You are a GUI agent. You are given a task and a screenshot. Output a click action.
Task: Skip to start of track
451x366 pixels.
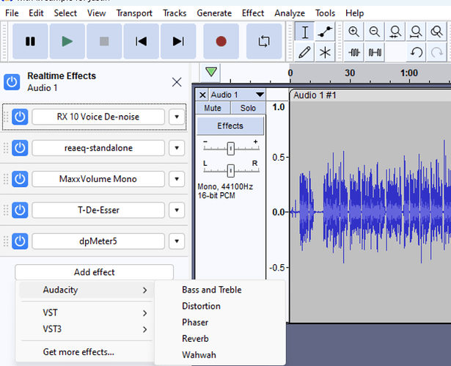click(141, 41)
